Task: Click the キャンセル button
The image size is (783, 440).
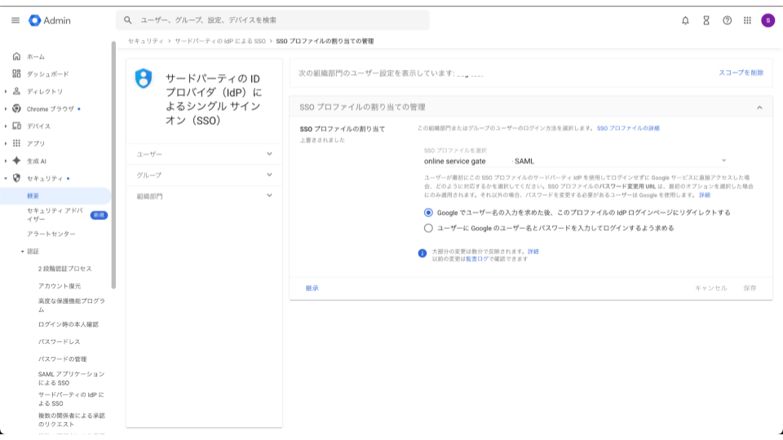Action: click(x=711, y=288)
